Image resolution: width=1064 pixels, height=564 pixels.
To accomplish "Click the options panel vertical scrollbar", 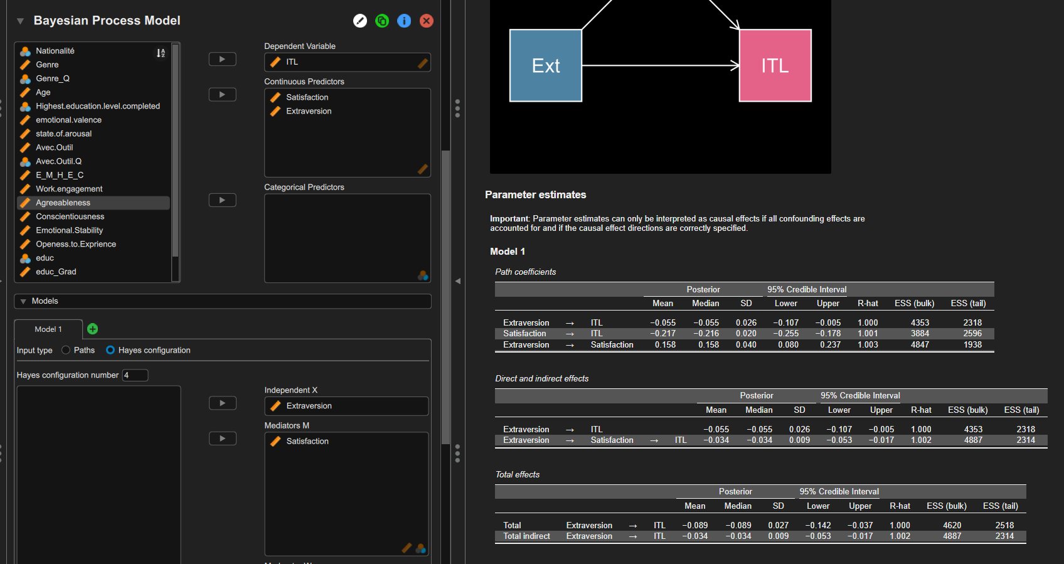I will click(x=446, y=297).
